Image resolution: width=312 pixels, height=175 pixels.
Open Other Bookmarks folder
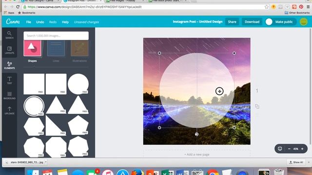coord(297,13)
